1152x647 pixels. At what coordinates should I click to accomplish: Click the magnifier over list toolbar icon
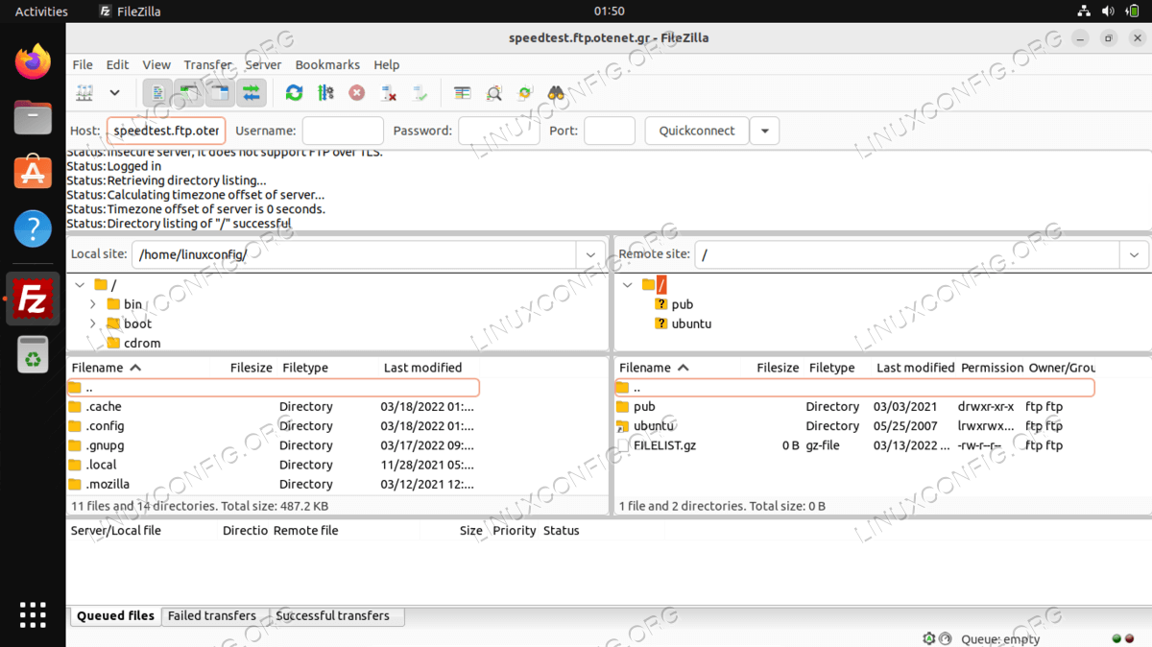pyautogui.click(x=493, y=93)
